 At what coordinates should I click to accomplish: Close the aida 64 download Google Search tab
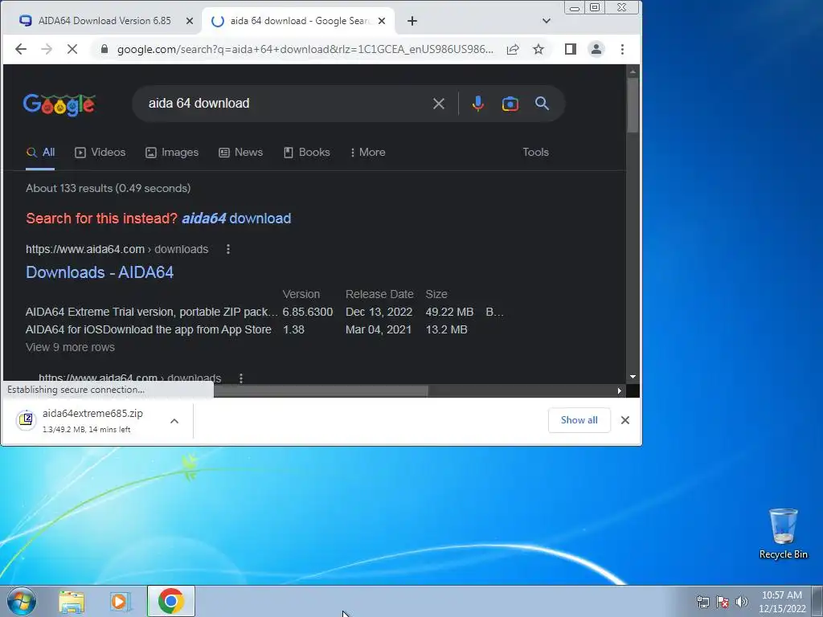coord(382,21)
